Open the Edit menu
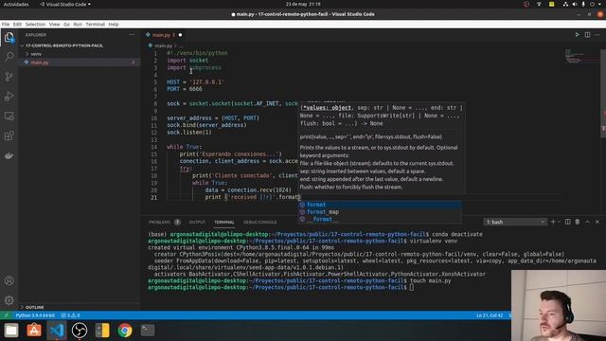The height and width of the screenshot is (341, 606). point(17,25)
